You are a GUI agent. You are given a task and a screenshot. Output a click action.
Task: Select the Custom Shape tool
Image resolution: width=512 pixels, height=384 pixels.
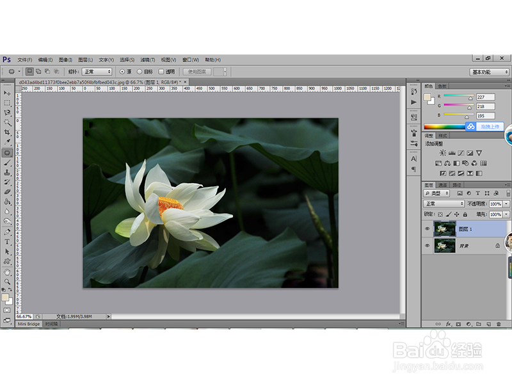pos(7,262)
